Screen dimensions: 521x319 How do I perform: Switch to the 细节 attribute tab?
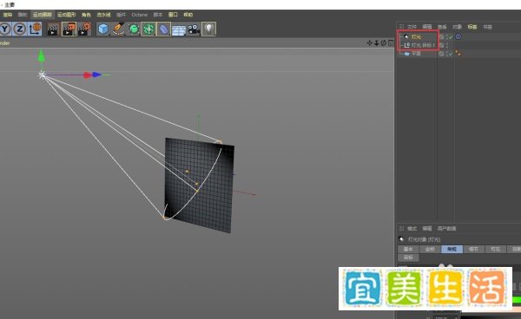(473, 249)
